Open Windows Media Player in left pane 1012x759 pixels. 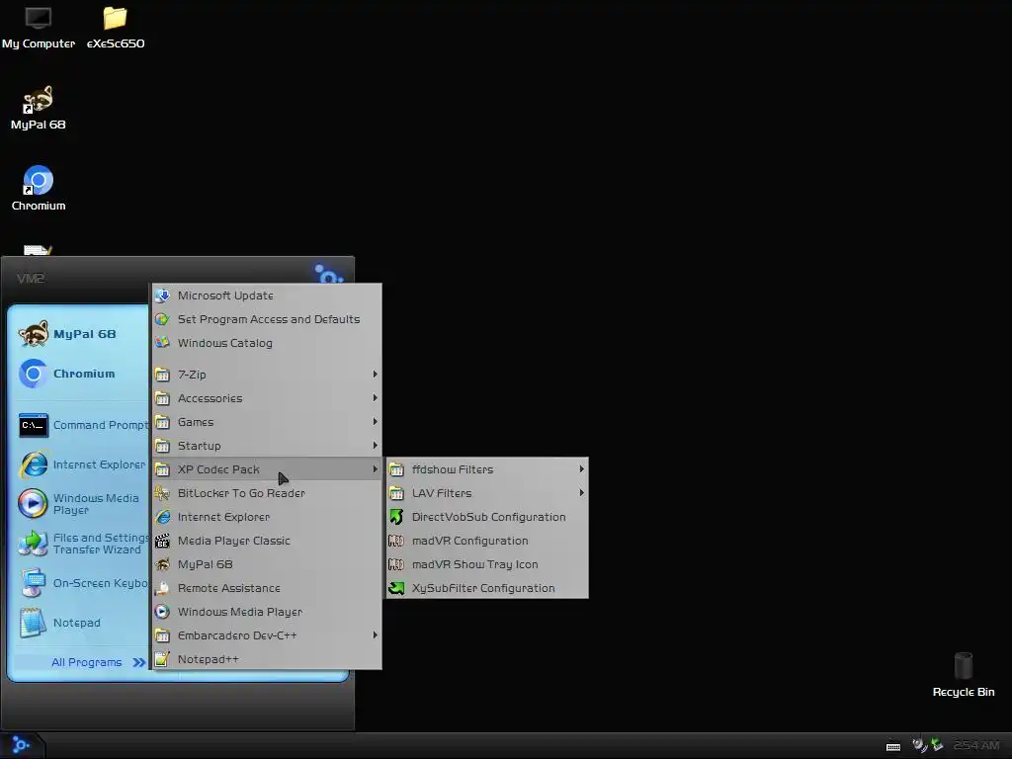click(81, 504)
